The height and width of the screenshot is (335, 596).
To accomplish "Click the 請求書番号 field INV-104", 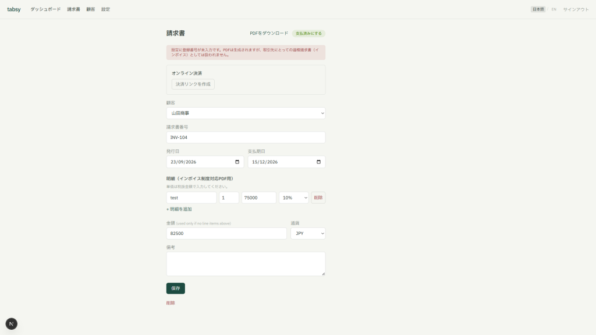I will 246,137.
